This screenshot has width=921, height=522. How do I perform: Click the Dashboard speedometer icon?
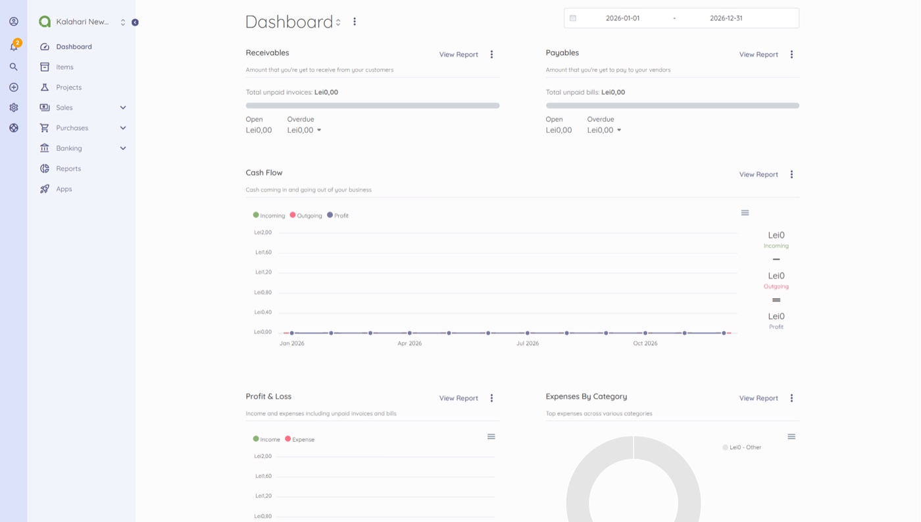pyautogui.click(x=45, y=47)
